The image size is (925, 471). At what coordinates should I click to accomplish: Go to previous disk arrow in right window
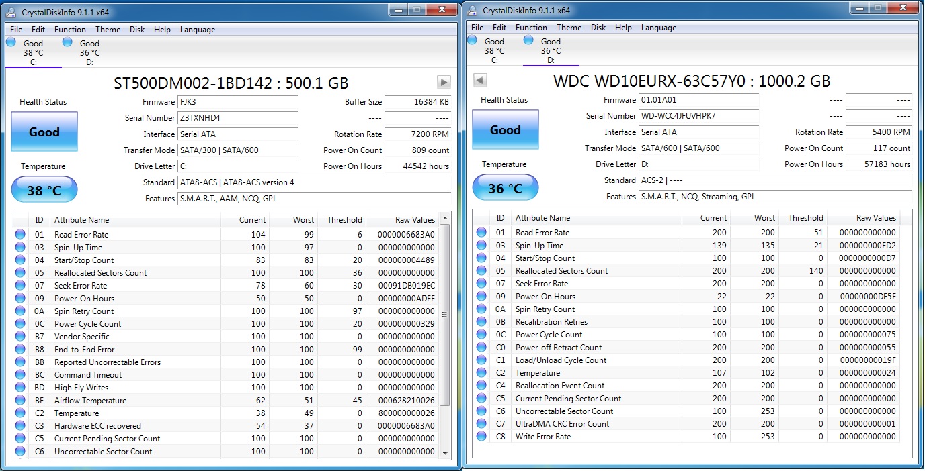tap(480, 81)
